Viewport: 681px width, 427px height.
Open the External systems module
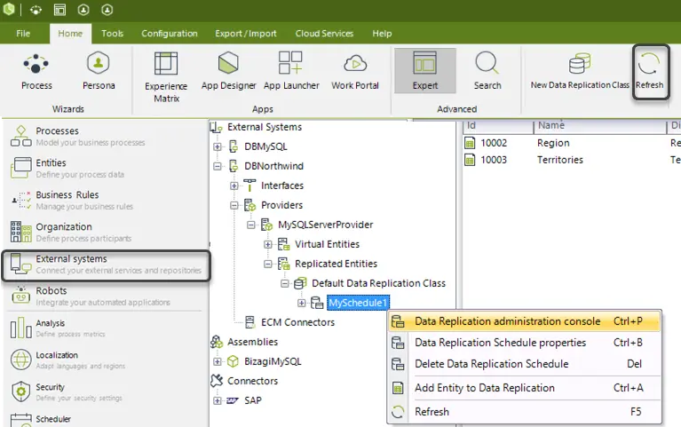107,265
